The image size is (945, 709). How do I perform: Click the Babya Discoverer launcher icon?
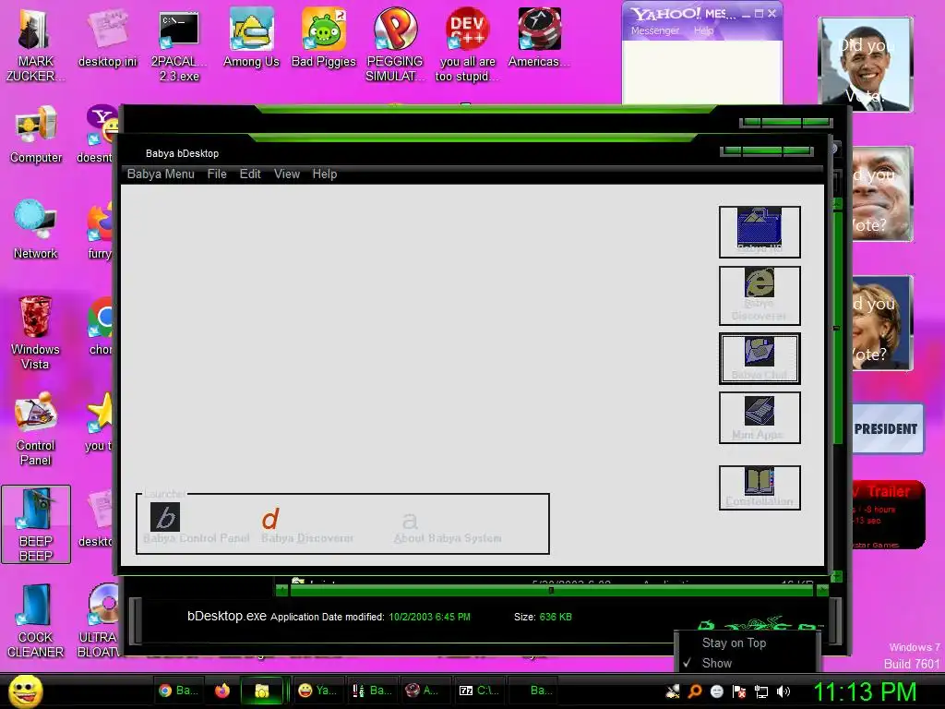(x=270, y=519)
